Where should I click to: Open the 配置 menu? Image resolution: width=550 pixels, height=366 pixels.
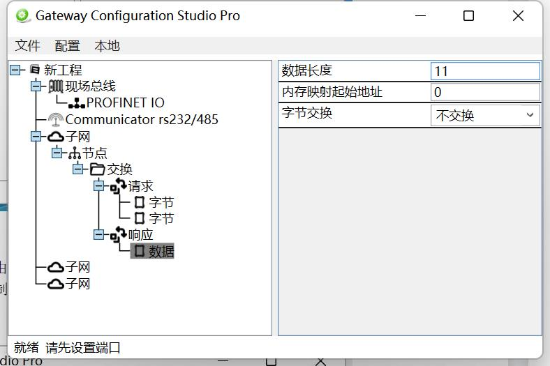coord(67,46)
